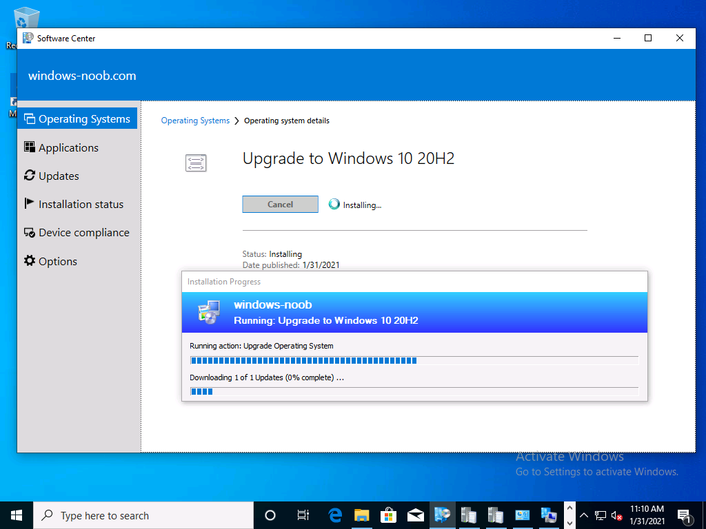Click the Upgrade Operating System progress bar
This screenshot has height=529, width=706.
pos(414,360)
